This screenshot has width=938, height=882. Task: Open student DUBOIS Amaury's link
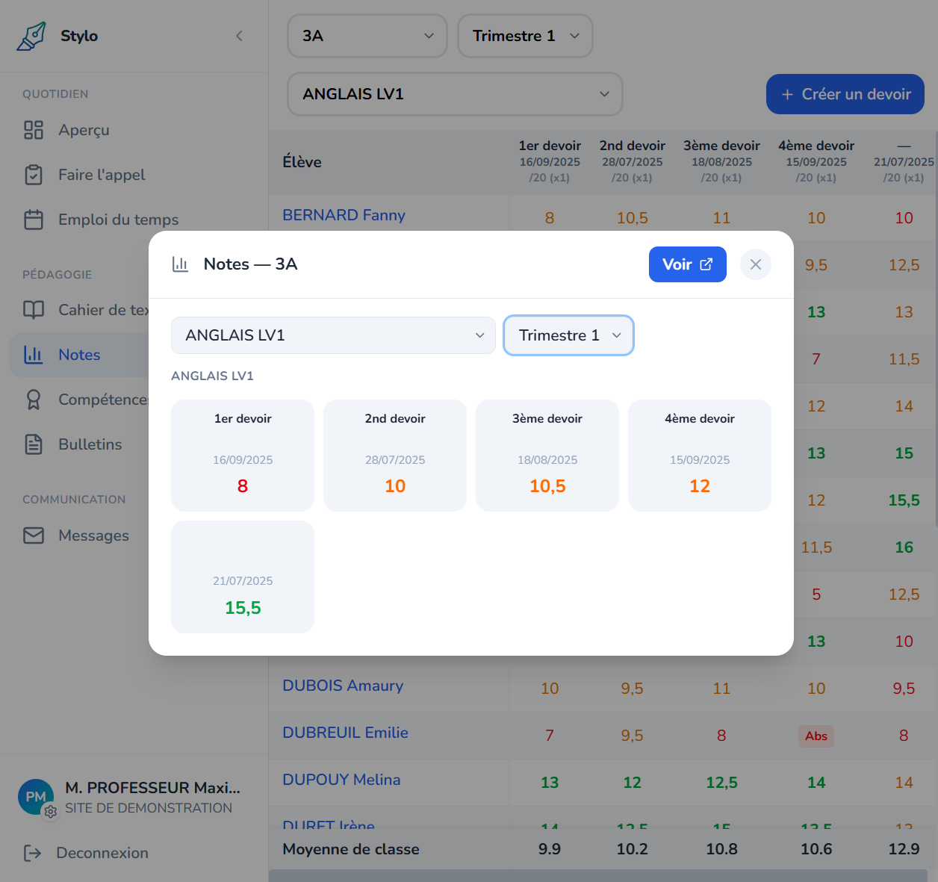click(343, 686)
